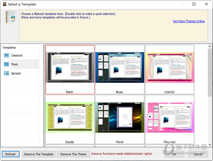Select the Florid template thumbnail
The width and height of the screenshot is (213, 161).
click(120, 118)
